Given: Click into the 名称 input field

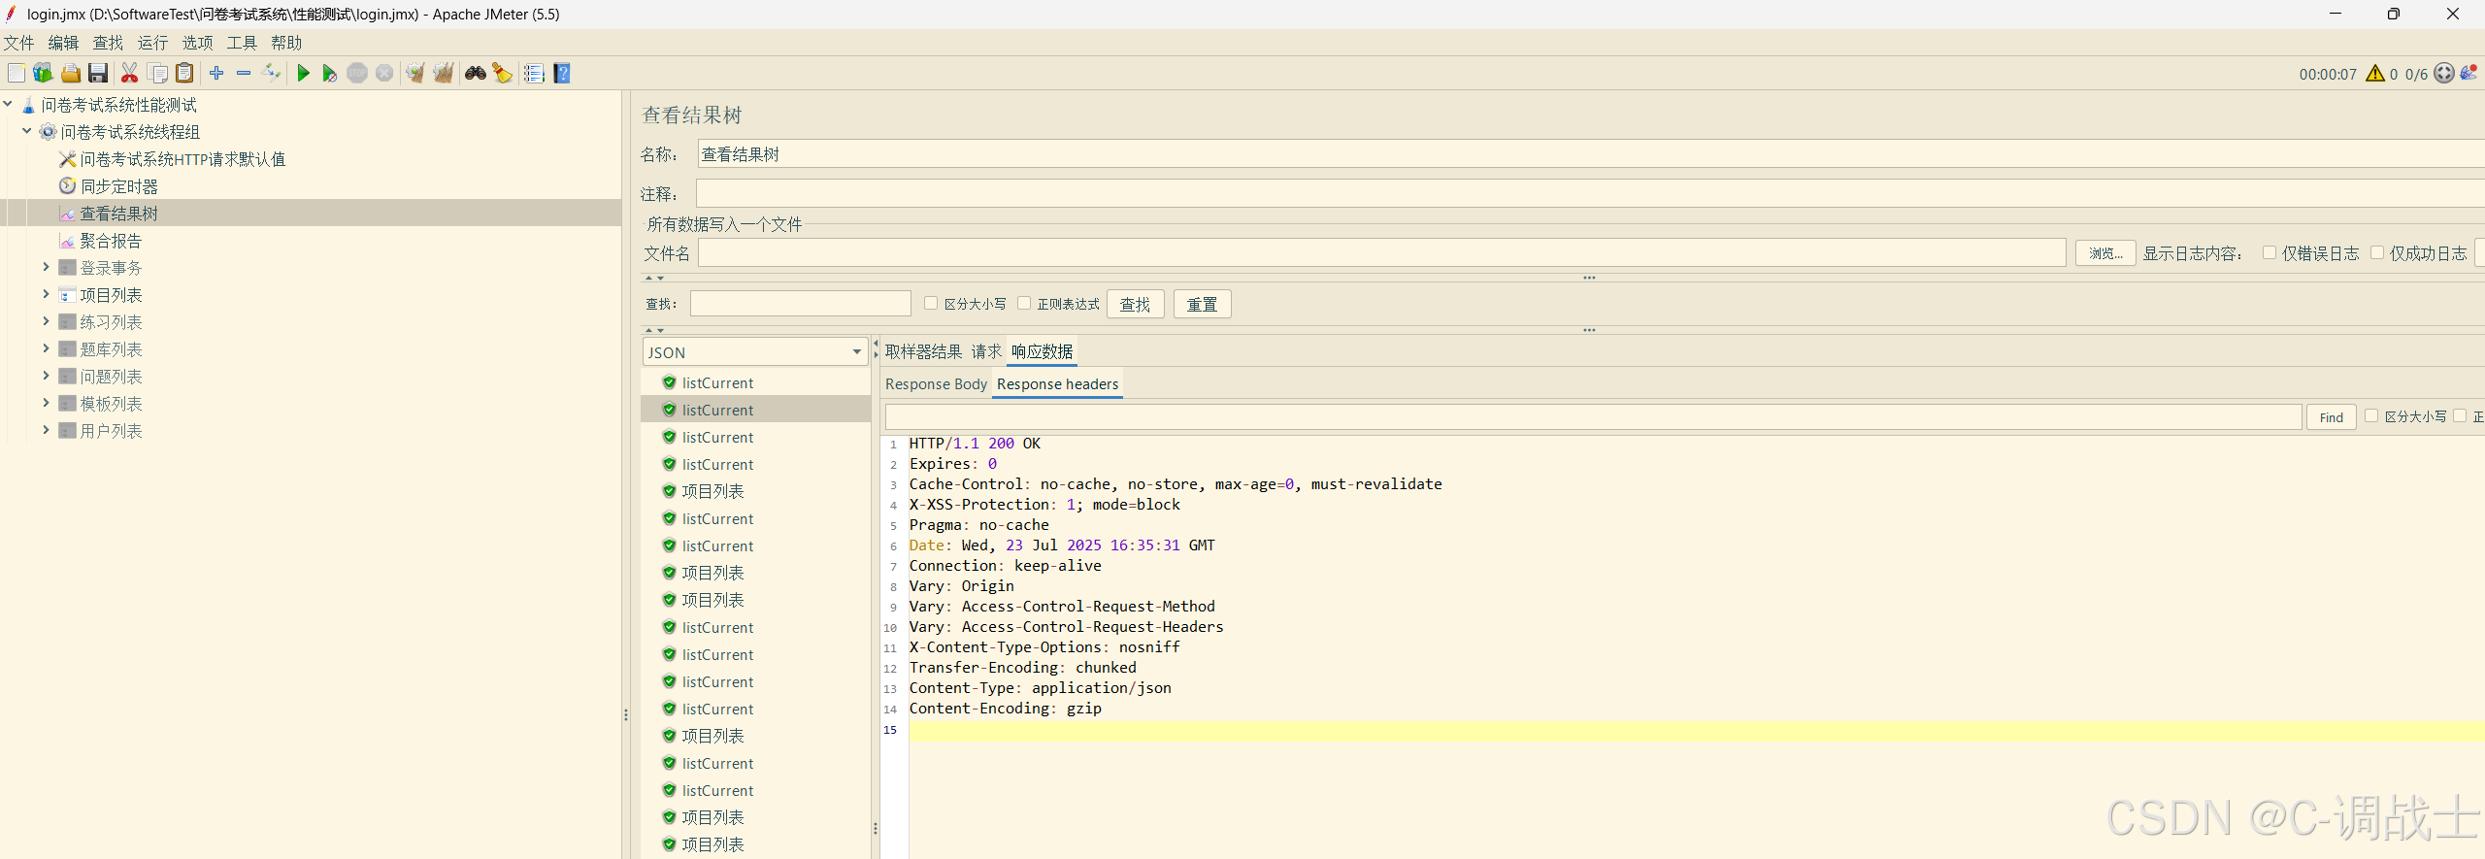Looking at the screenshot, I should pyautogui.click(x=1591, y=154).
